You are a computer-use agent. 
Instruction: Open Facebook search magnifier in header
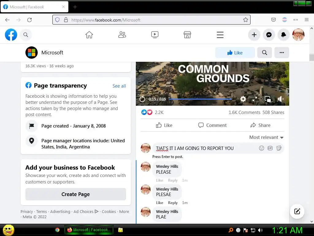[26, 35]
